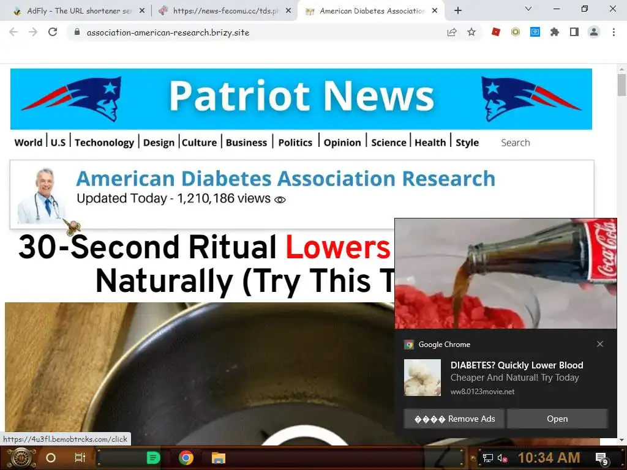Click the American Diabetes Association Research heading
The image size is (627, 470).
pos(285,178)
